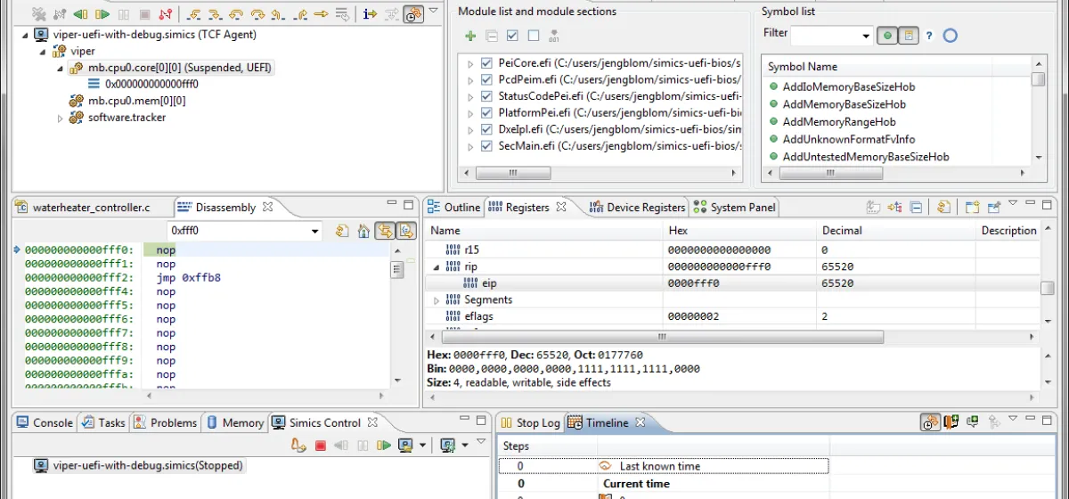The height and width of the screenshot is (499, 1069).
Task: Uncheck the DxeIpl.efi module checkbox
Action: [x=486, y=129]
